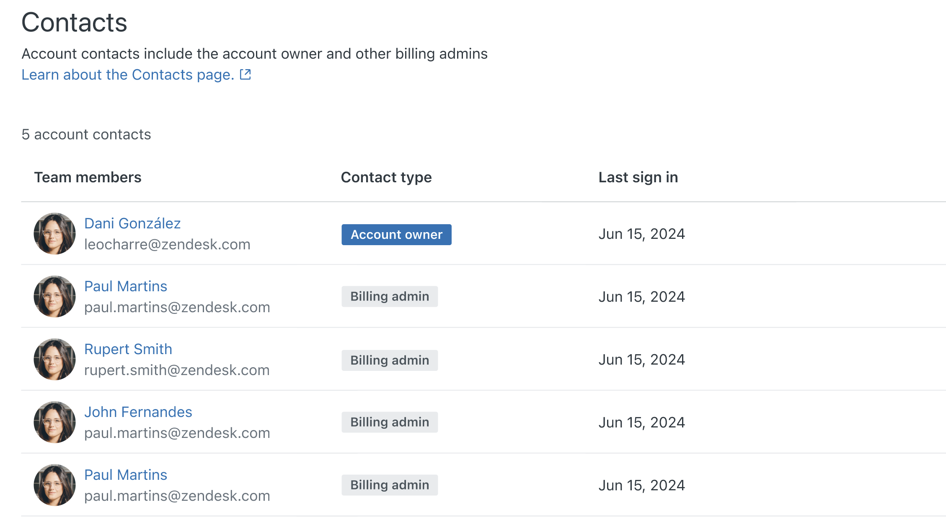Click Rupert Smith's last sign in date
Viewport: 946px width, 523px height.
pos(641,360)
